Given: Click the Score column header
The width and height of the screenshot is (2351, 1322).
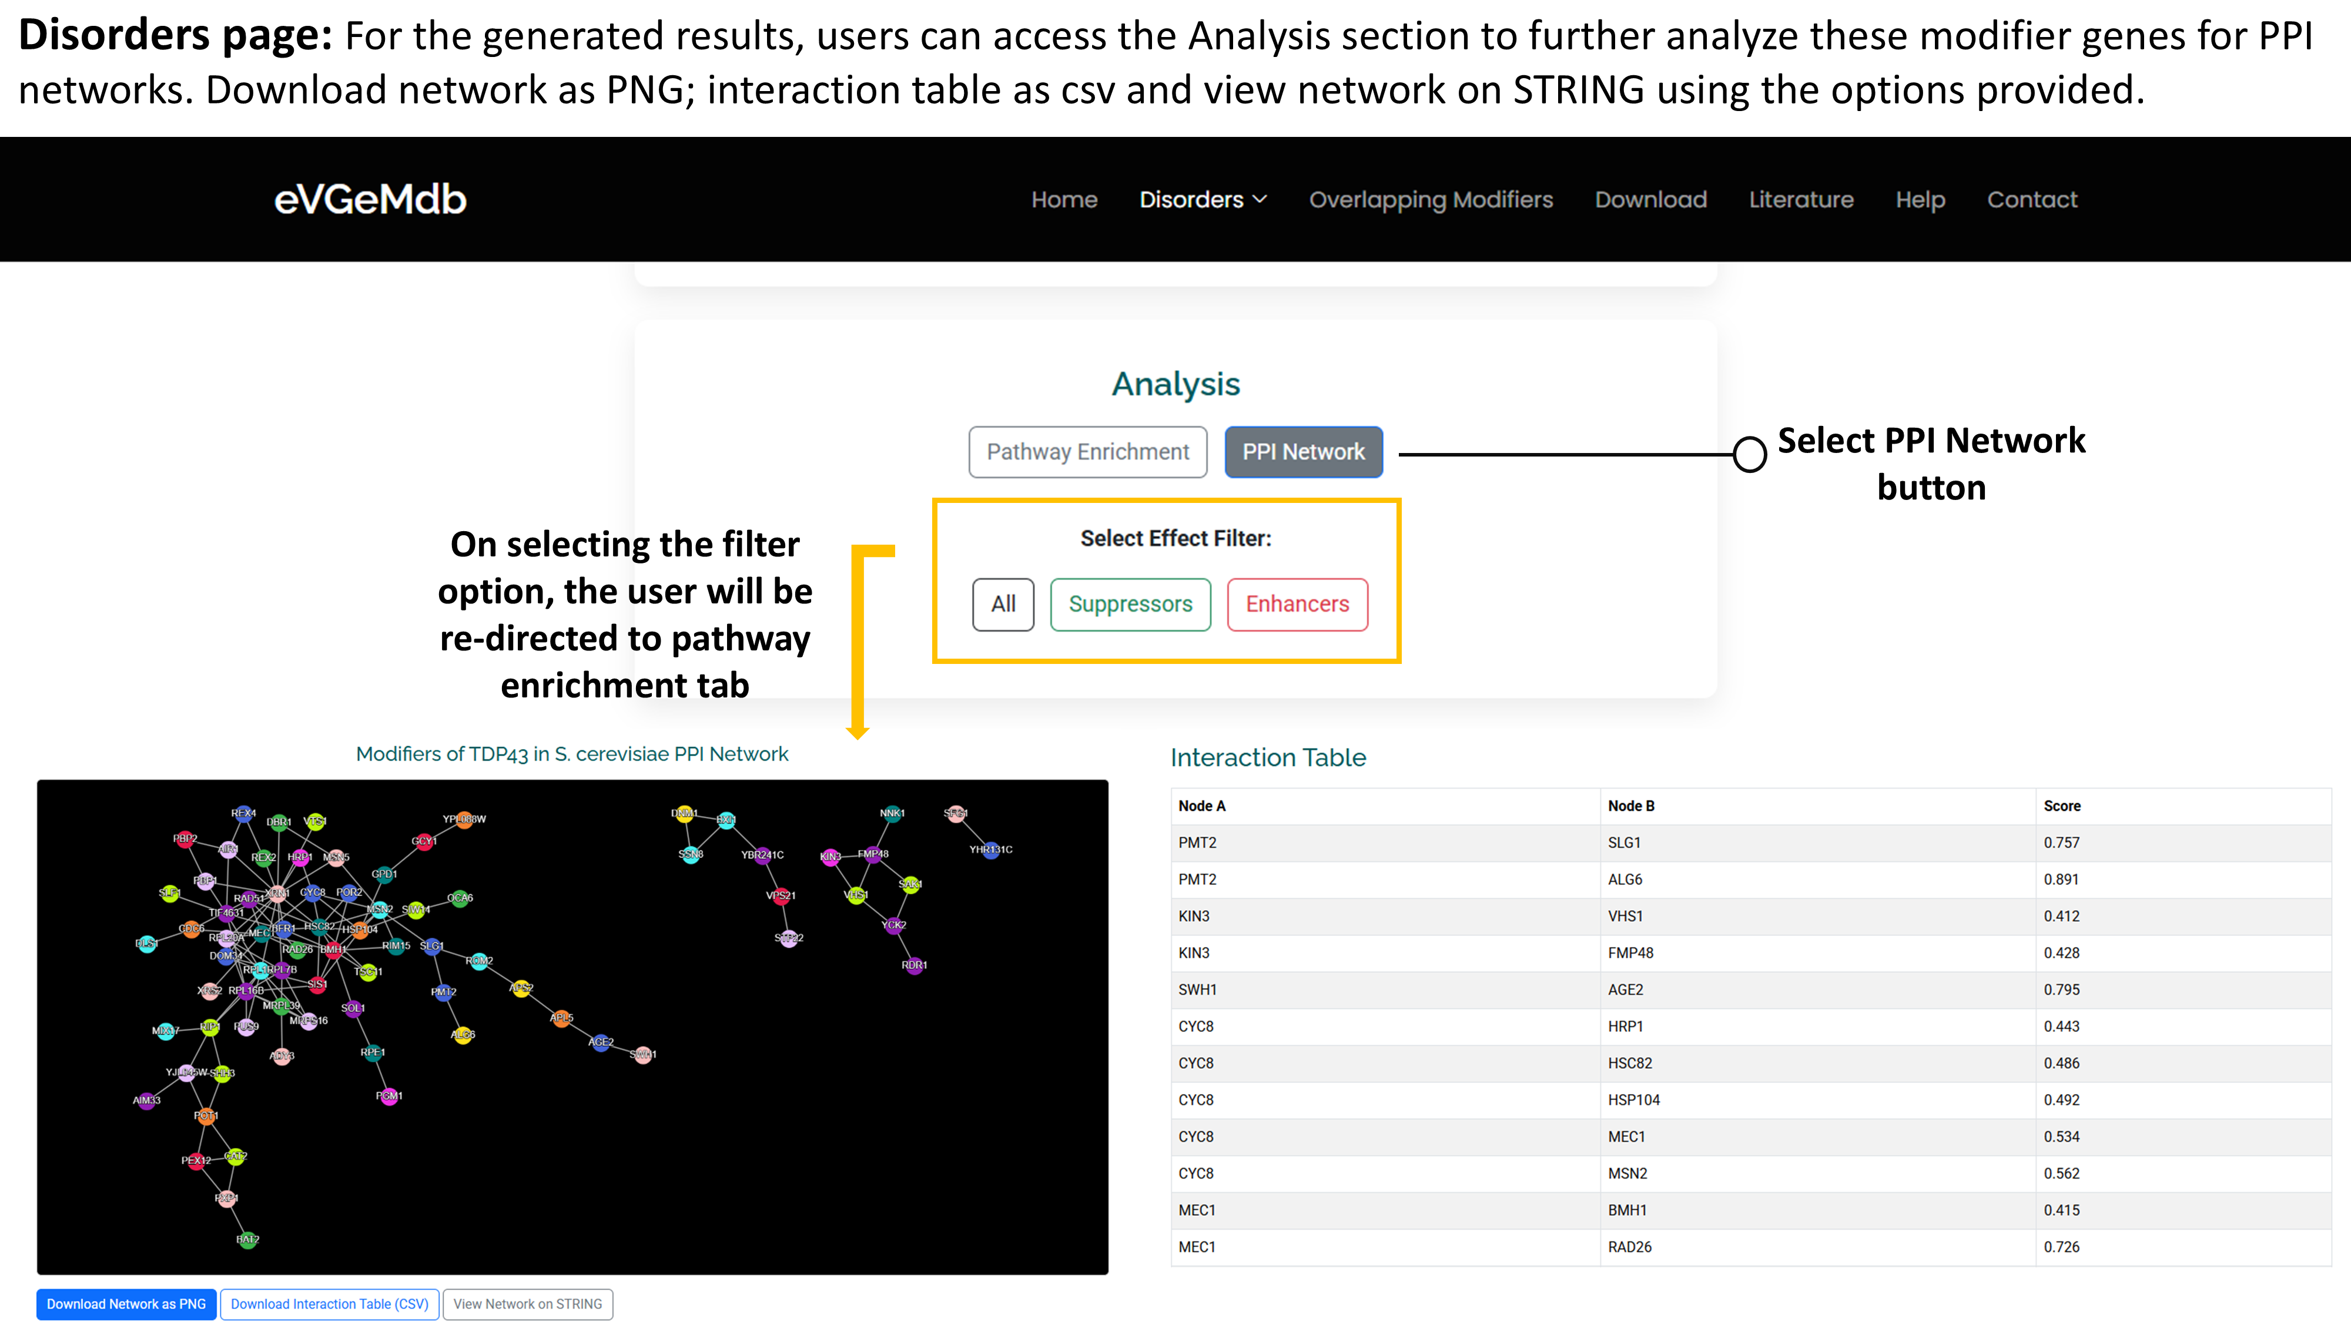Looking at the screenshot, I should (x=2062, y=806).
